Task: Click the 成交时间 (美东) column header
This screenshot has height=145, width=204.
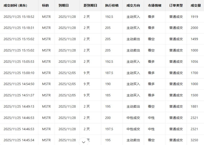Action: point(15,5)
